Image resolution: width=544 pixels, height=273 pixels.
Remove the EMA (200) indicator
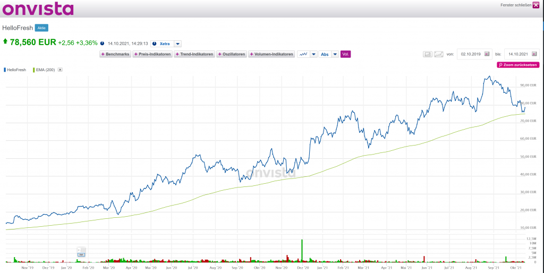60,70
